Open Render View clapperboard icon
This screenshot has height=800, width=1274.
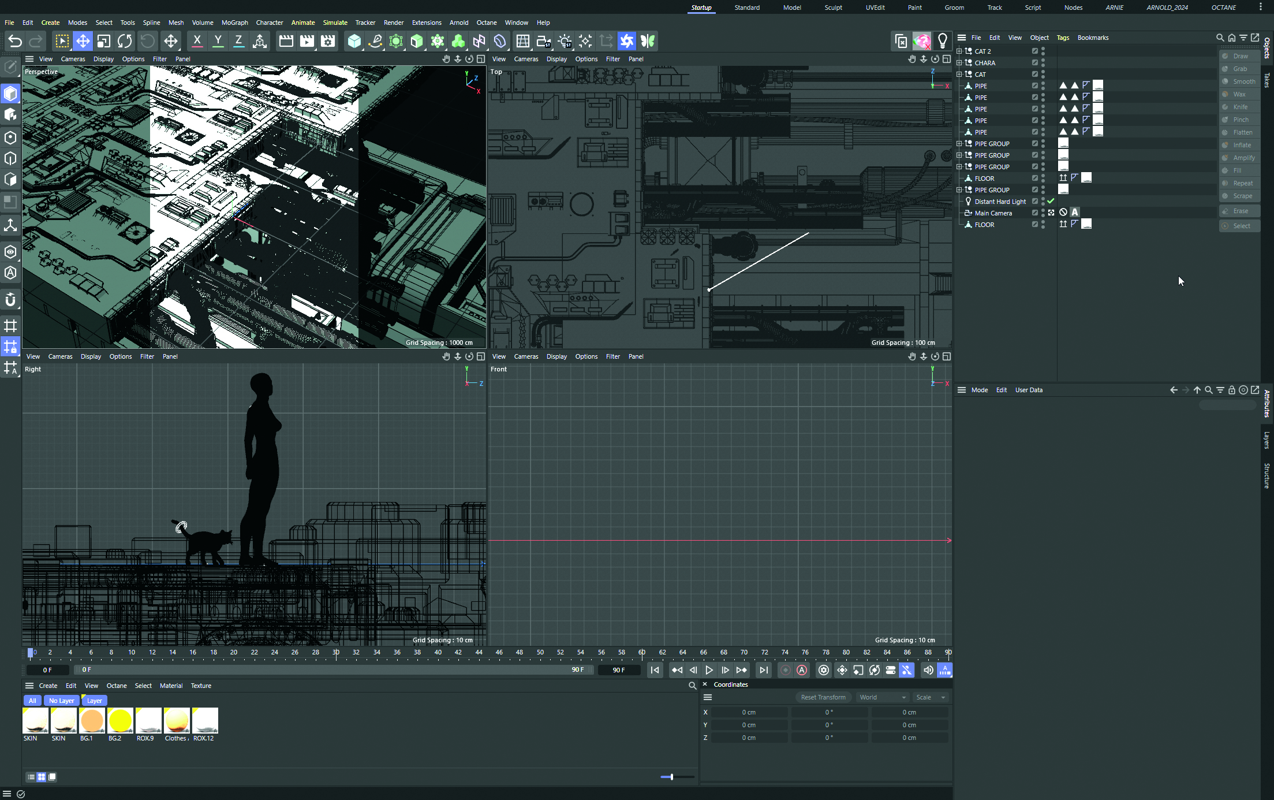click(x=286, y=41)
